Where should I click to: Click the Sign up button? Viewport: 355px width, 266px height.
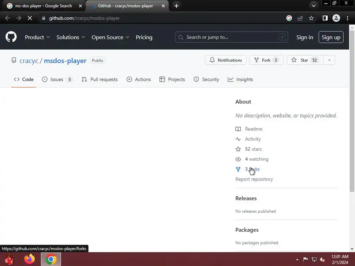click(331, 37)
